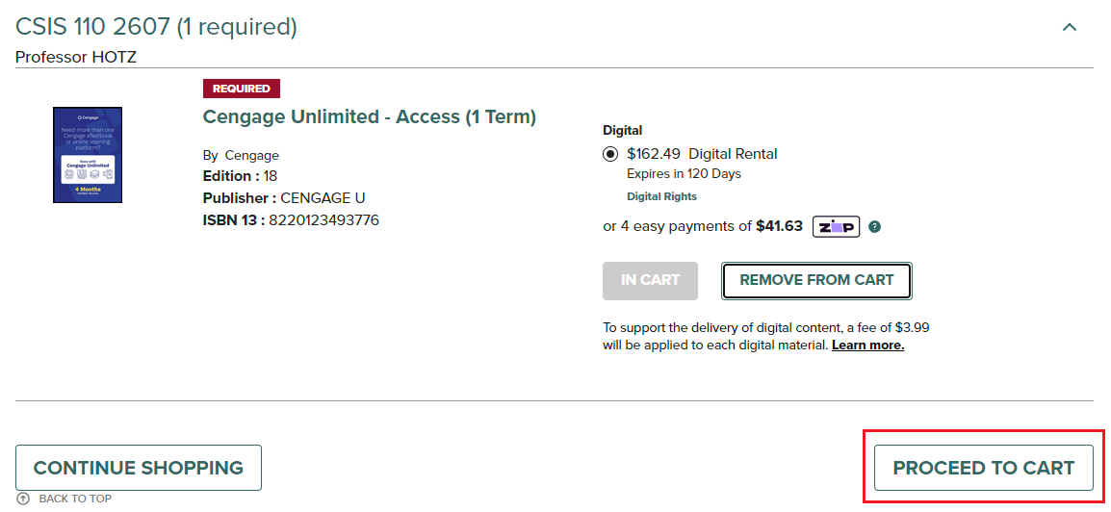Click the Expires in 120 Days text
Image resolution: width=1111 pixels, height=512 pixels.
(x=684, y=174)
